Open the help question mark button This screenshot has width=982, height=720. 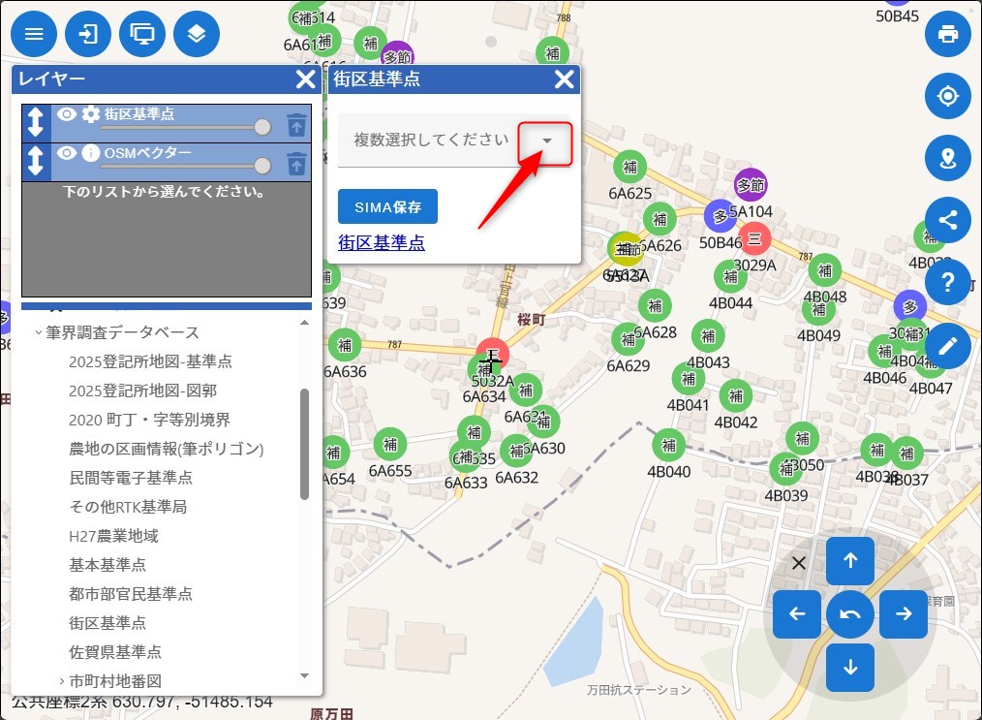pos(947,282)
